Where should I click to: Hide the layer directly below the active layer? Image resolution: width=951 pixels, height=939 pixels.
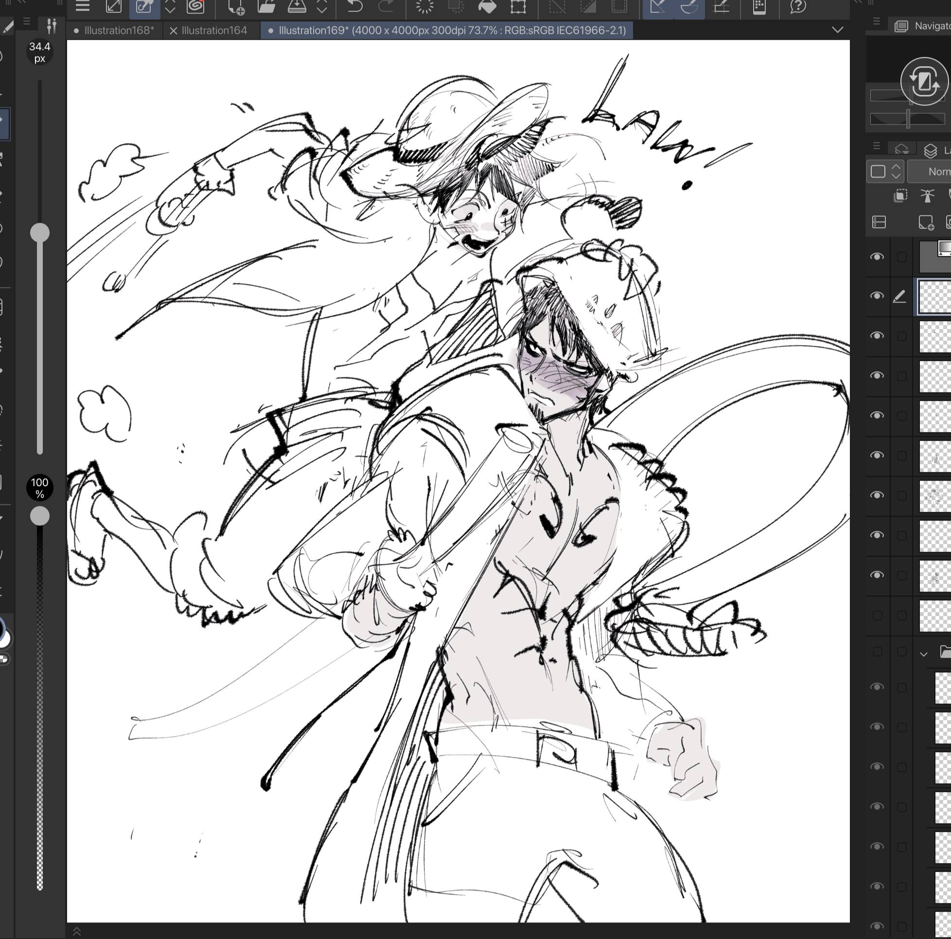click(877, 336)
